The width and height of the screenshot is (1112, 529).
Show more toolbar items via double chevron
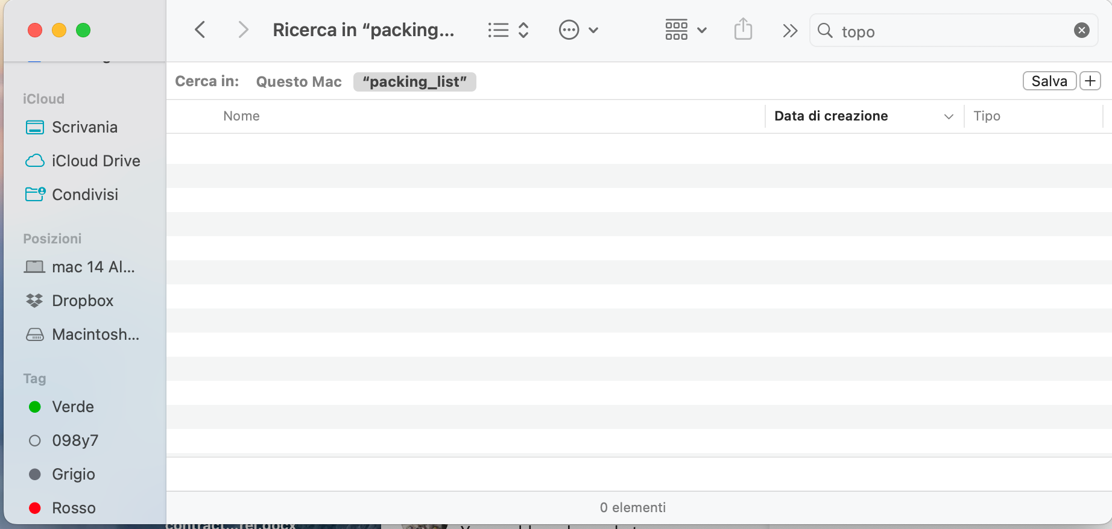tap(790, 31)
